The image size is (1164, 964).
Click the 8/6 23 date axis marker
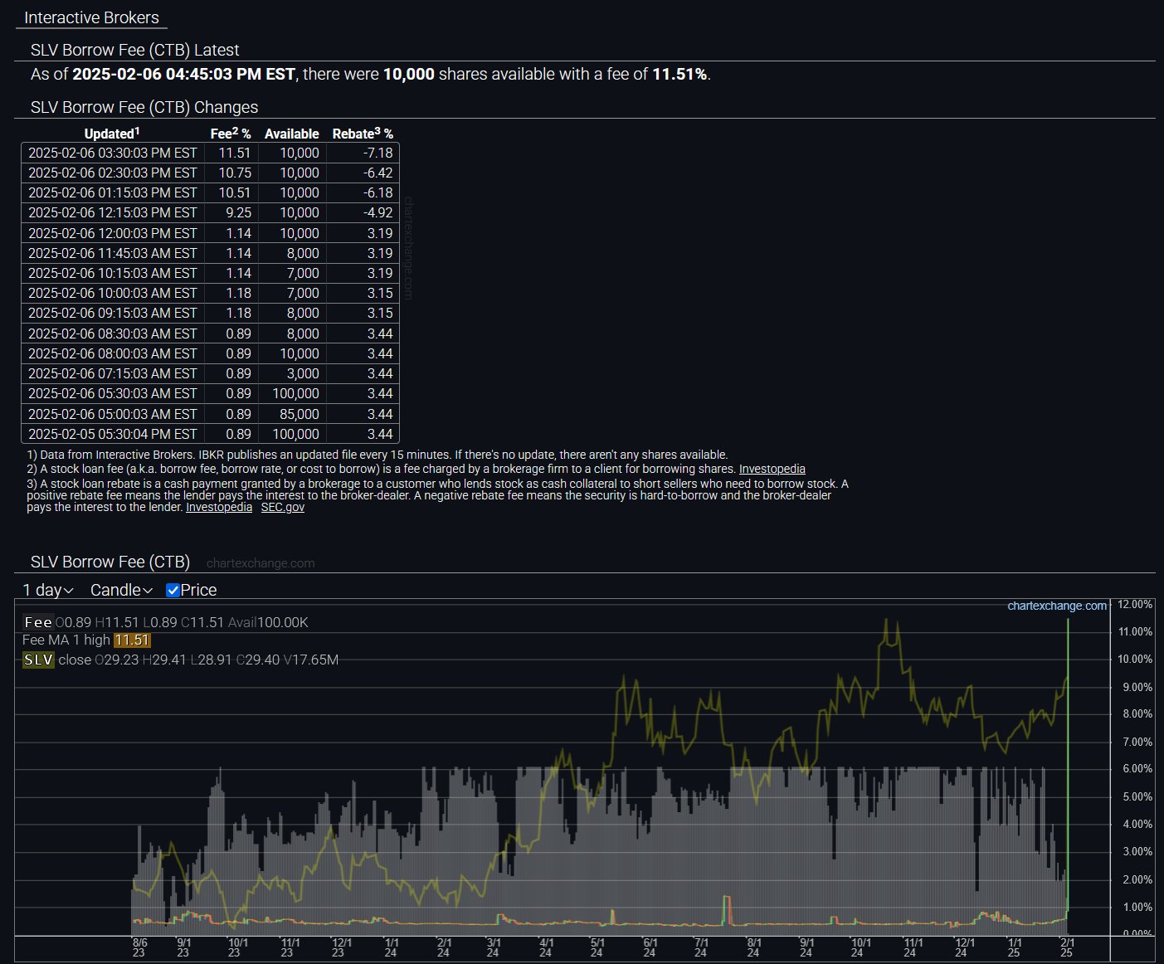point(139,947)
